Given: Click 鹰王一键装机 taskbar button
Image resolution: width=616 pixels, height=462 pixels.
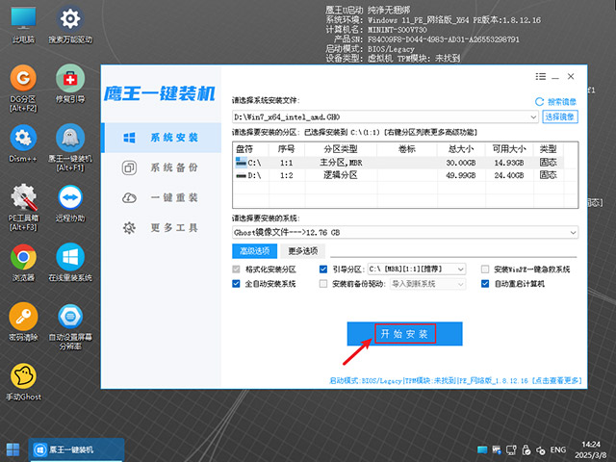Looking at the screenshot, I should point(77,449).
